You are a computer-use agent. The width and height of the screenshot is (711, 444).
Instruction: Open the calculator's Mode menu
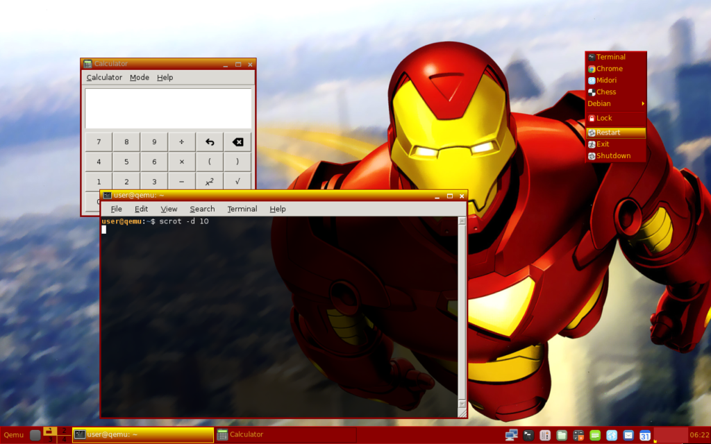(140, 78)
